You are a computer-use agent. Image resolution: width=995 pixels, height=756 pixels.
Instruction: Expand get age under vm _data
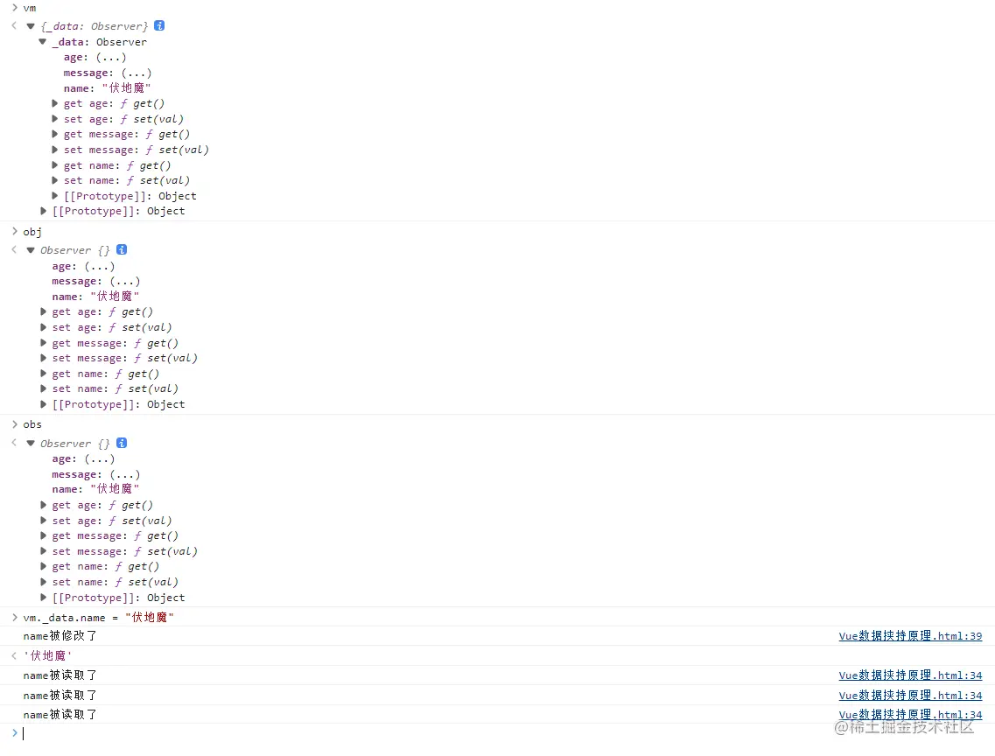point(54,103)
